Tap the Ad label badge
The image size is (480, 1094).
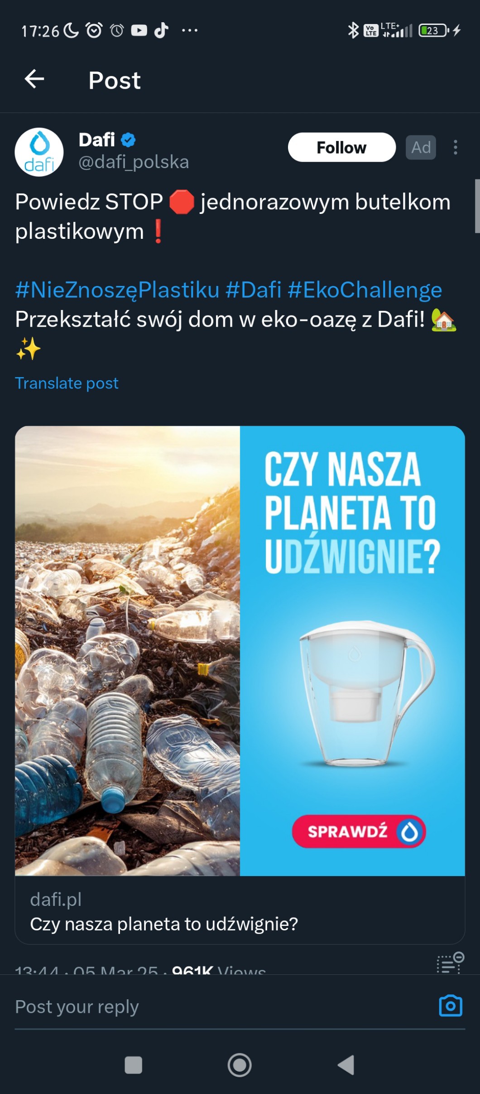[421, 147]
